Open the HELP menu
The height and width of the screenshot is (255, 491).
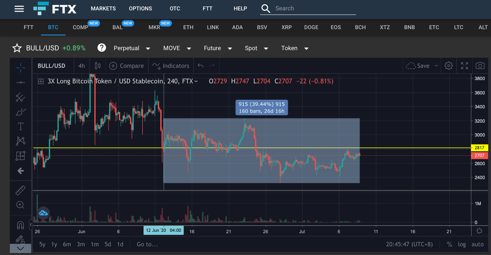point(240,8)
